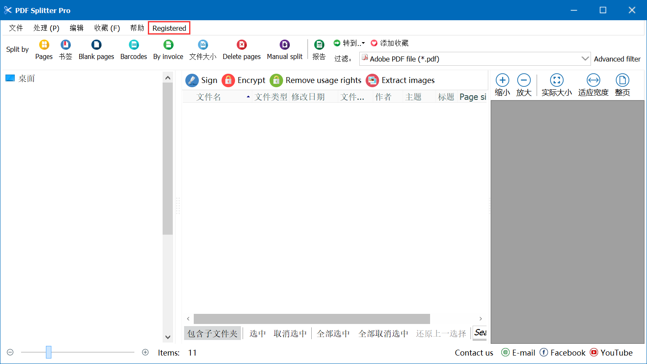
Task: Open the Go to (转到) dropdown
Action: point(350,43)
